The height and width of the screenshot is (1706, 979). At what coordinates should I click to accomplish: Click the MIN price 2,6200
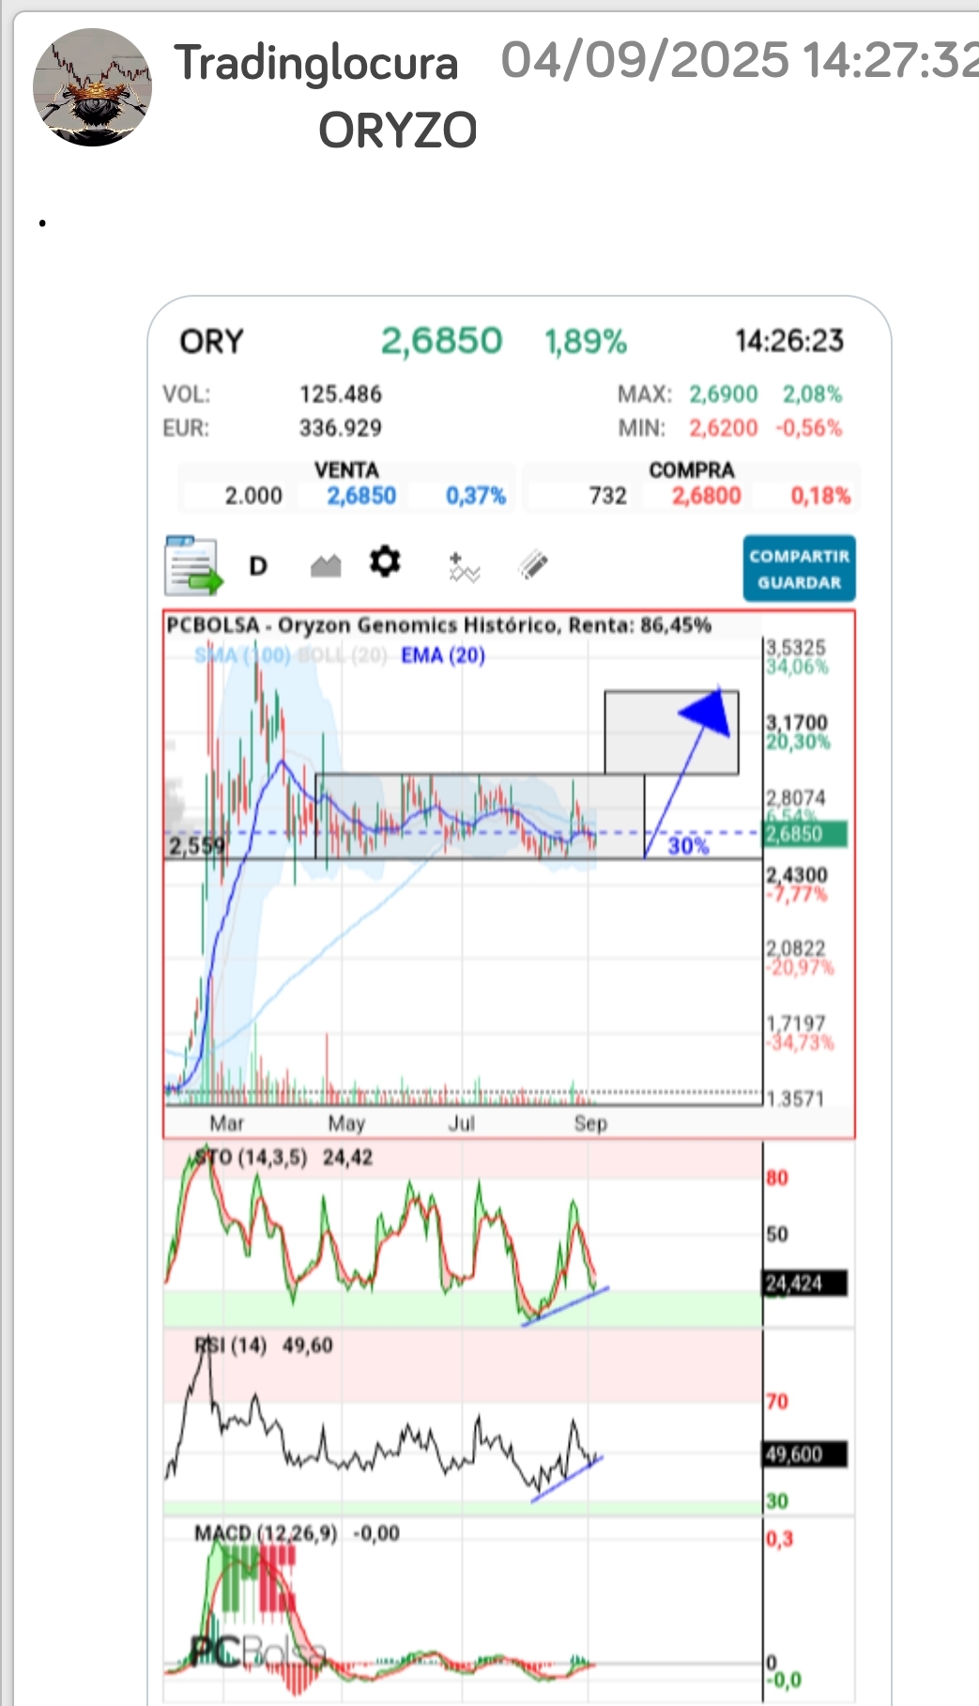tap(724, 428)
